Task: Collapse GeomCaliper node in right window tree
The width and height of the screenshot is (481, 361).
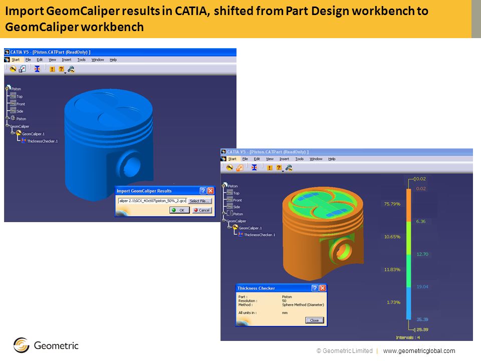Action: tap(224, 221)
